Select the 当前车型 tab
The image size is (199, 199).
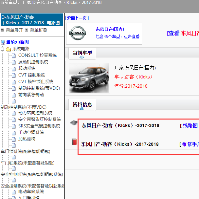(82, 54)
